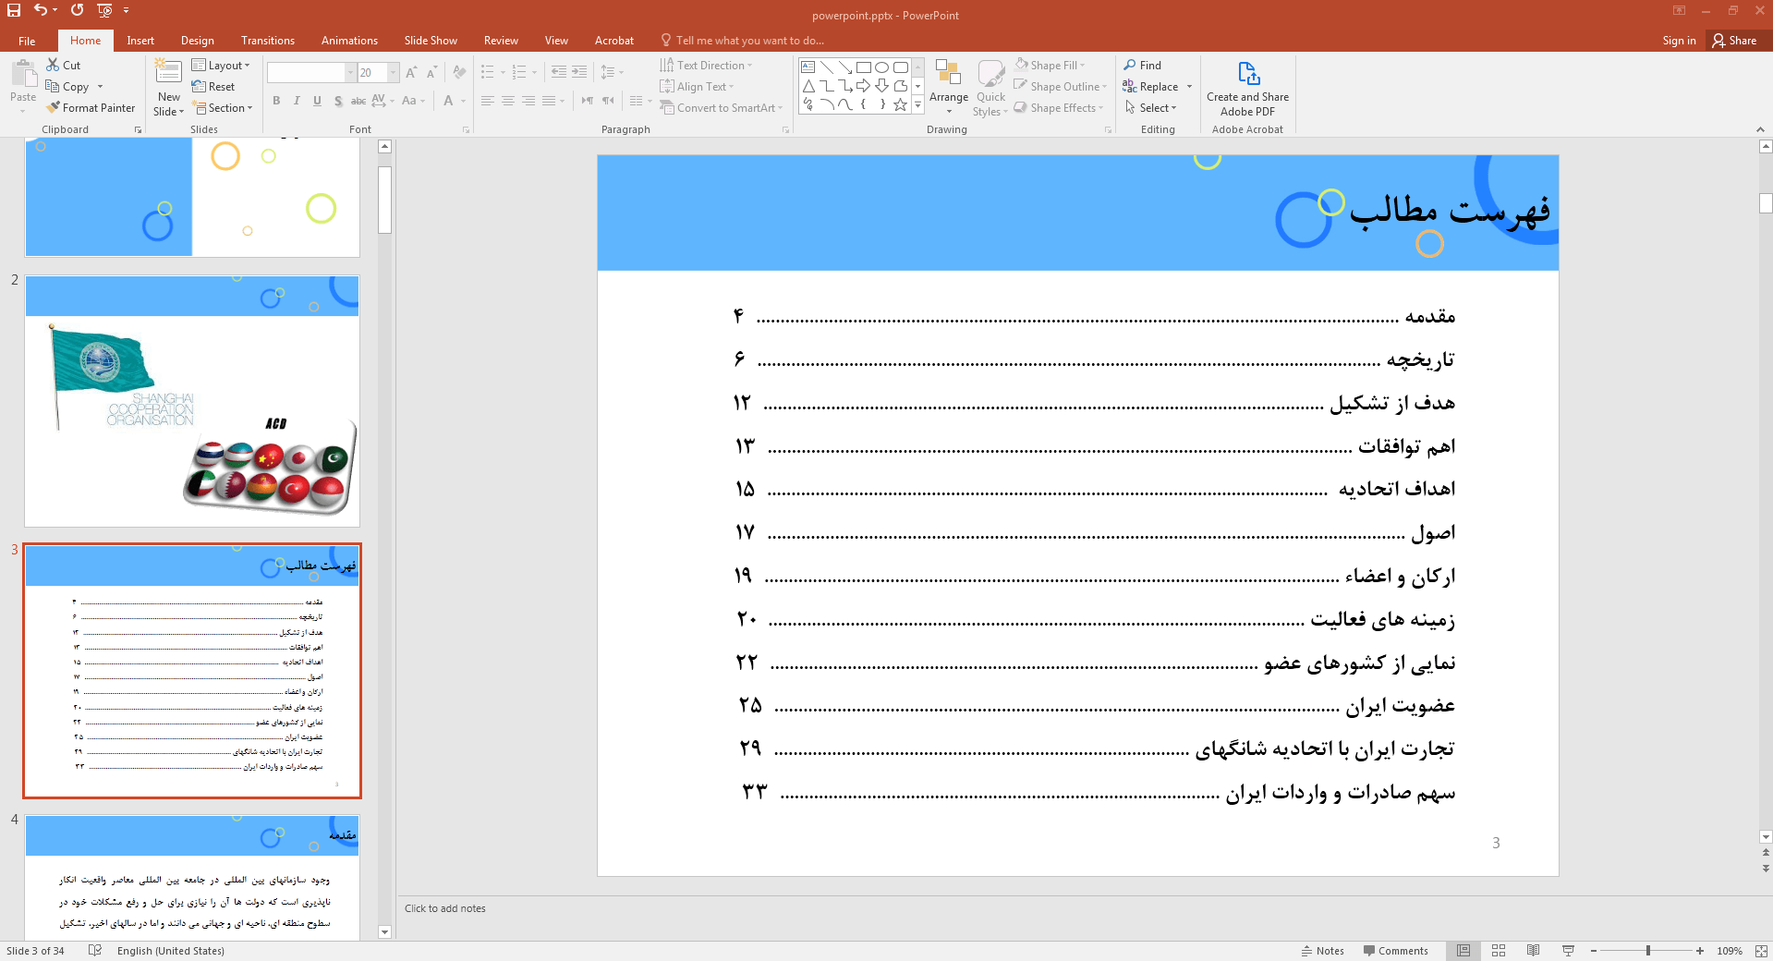Open the font size dropdown
Viewport: 1773px width, 961px height.
(x=393, y=72)
